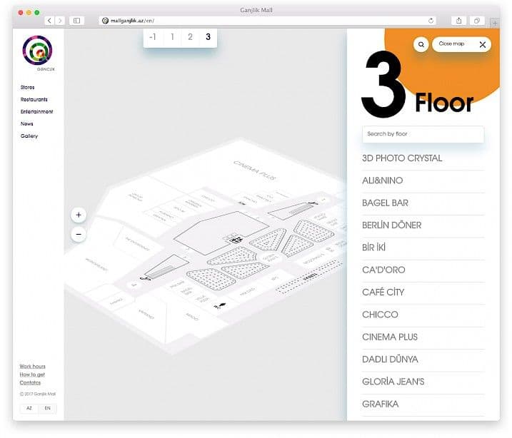512x438 pixels.
Task: Select BAGEL BAR in the list
Action: coord(423,203)
